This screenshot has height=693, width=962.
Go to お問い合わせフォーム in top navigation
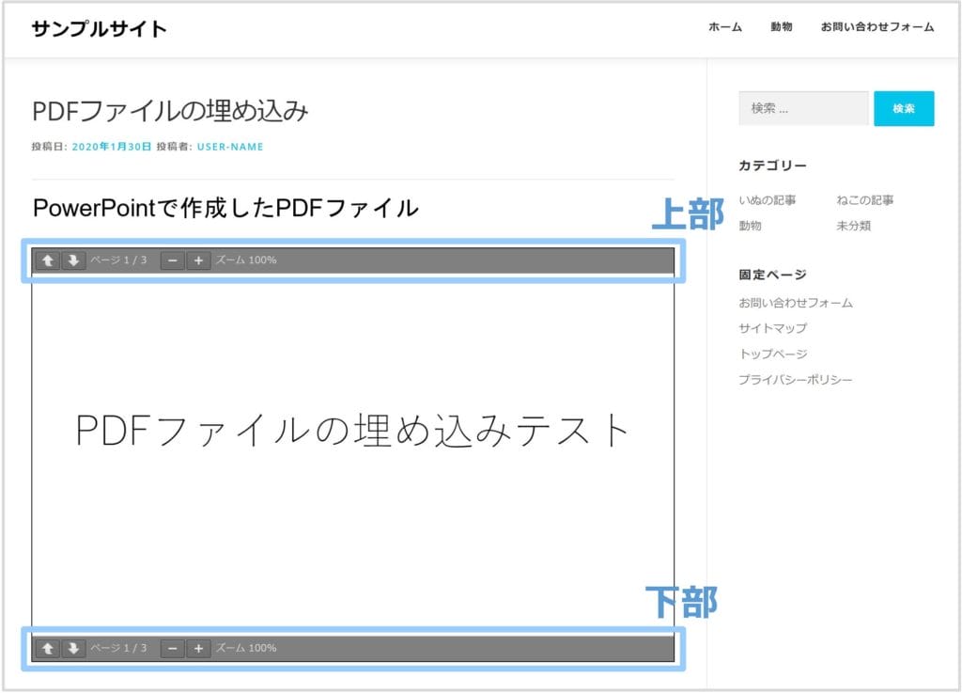(x=877, y=27)
